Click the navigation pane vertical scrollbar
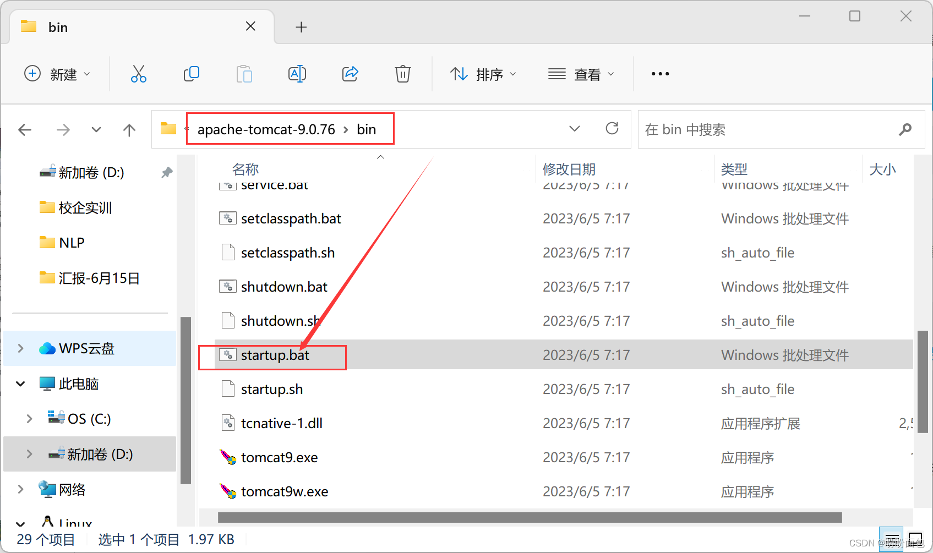Viewport: 933px width, 553px height. point(185,401)
